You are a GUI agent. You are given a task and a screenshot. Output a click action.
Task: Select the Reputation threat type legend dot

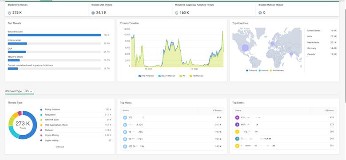[x=41, y=115]
